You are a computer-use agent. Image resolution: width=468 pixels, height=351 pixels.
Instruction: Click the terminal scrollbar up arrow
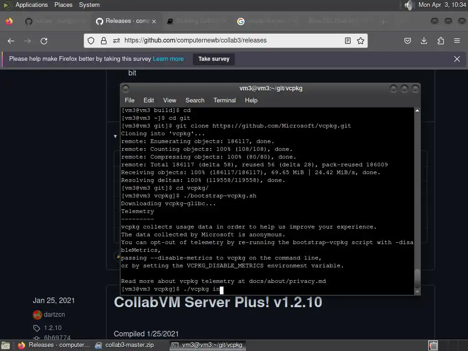click(417, 111)
